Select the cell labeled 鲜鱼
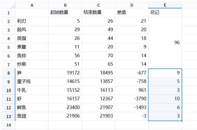Viewport: 197px width, 130px height. coord(32,108)
